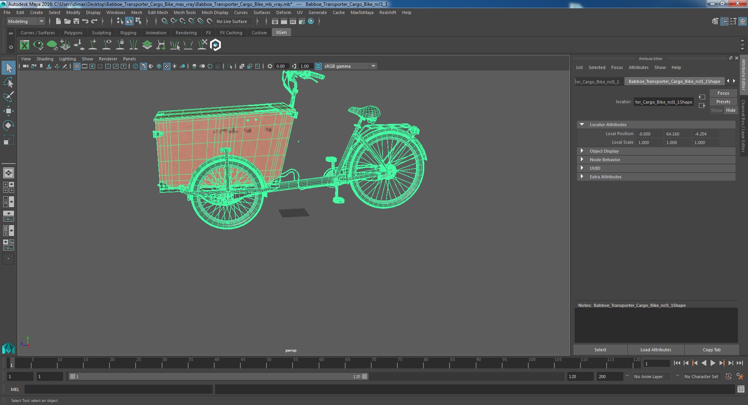Image resolution: width=748 pixels, height=405 pixels.
Task: Toggle isolate select viewport icon
Action: 230,66
